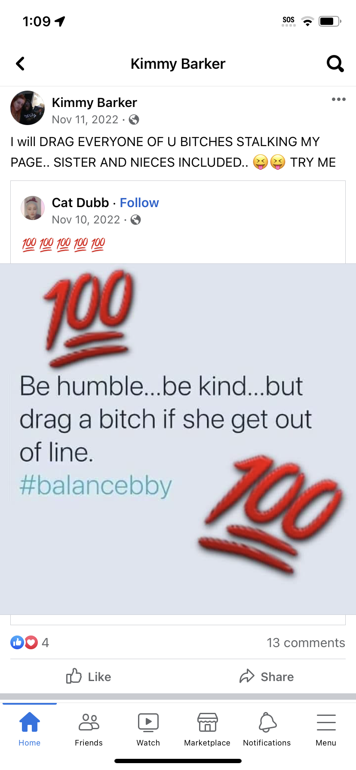The image size is (356, 770).
Task: Tap the back arrow icon
Action: click(20, 64)
